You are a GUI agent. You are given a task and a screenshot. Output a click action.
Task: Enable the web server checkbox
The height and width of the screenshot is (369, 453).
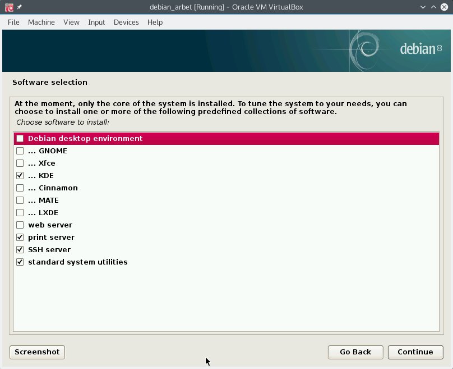[20, 225]
